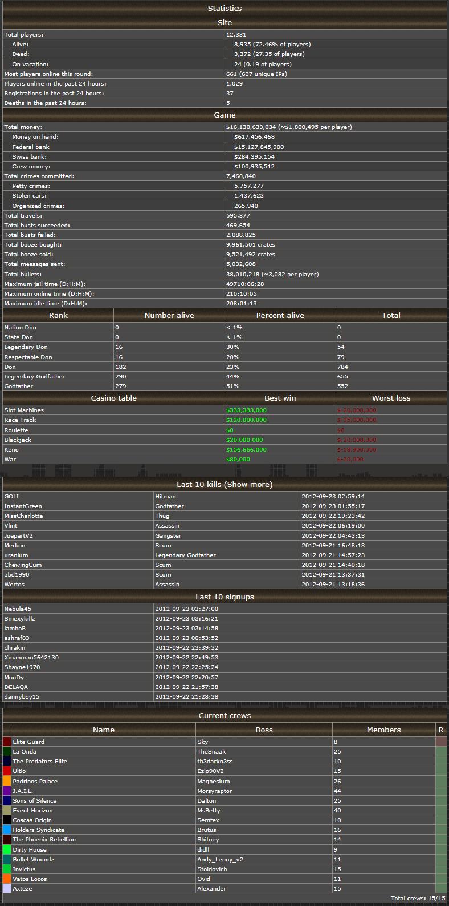The height and width of the screenshot is (906, 449).
Task: Open signup Xmanman5642130's profile
Action: (x=31, y=658)
